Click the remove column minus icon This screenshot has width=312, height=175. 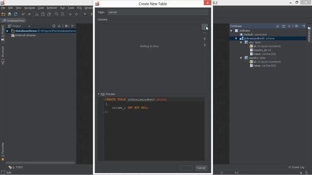pyautogui.click(x=205, y=33)
